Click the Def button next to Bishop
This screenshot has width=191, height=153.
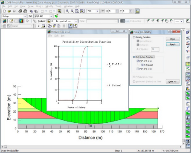(x=30, y=16)
